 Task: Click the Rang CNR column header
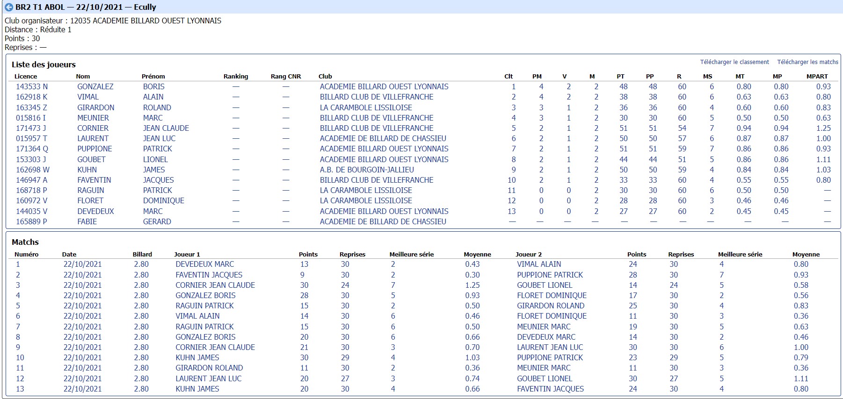coord(286,76)
